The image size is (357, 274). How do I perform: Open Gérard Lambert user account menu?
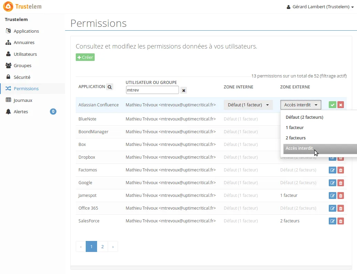pos(320,7)
